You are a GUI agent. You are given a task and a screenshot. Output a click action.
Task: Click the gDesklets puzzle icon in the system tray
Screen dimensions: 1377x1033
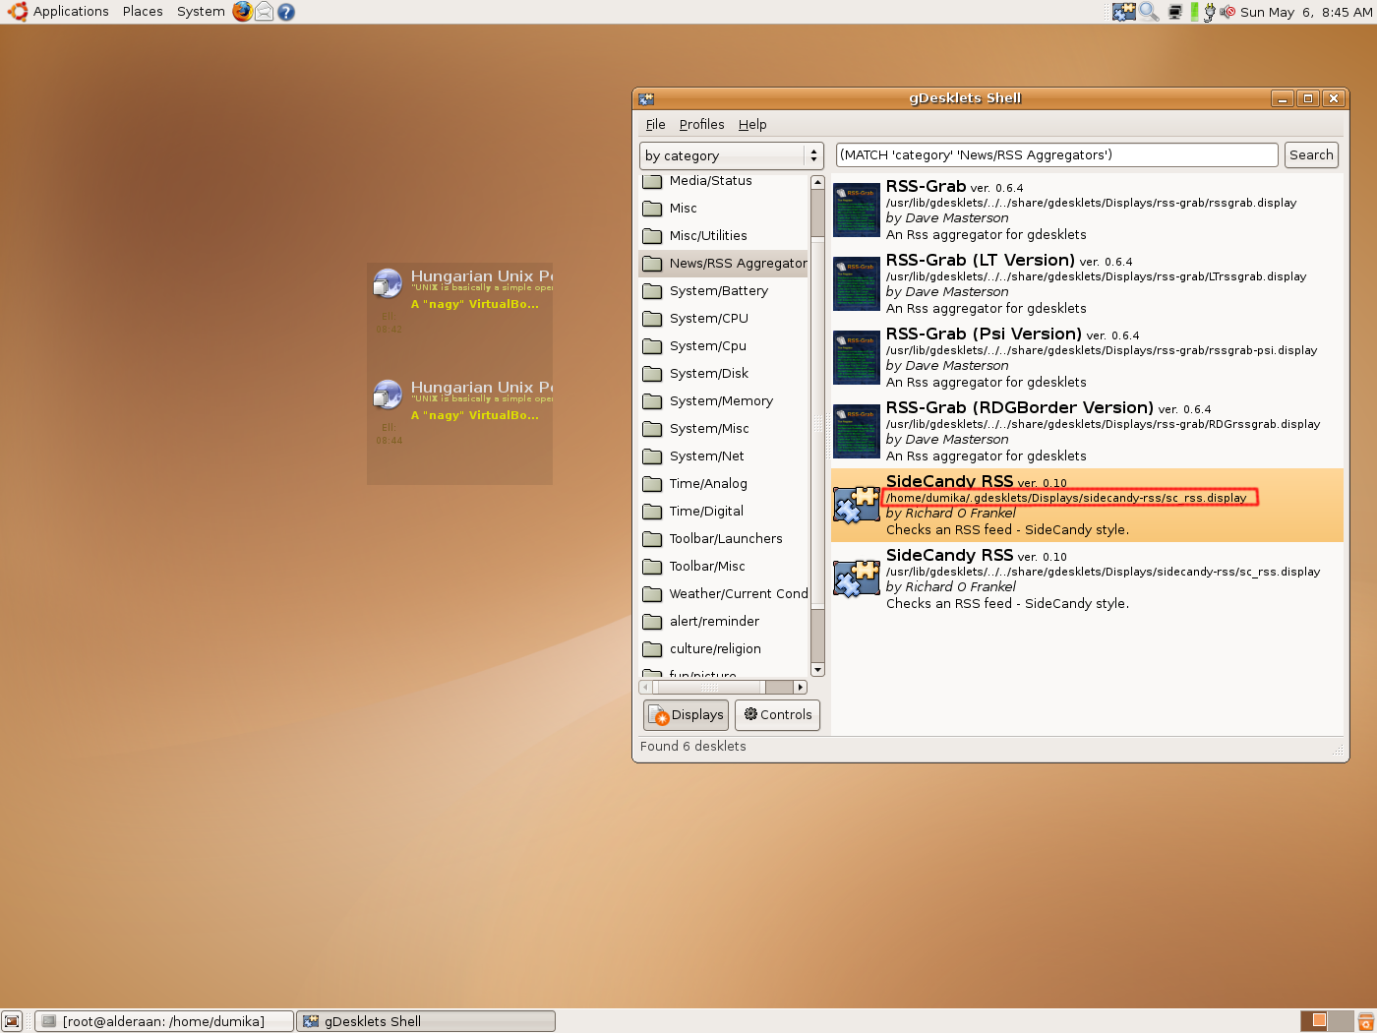click(1123, 12)
